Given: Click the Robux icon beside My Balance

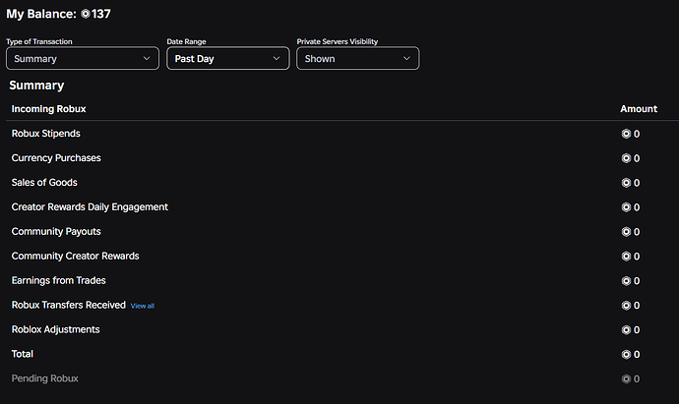Looking at the screenshot, I should click(86, 14).
